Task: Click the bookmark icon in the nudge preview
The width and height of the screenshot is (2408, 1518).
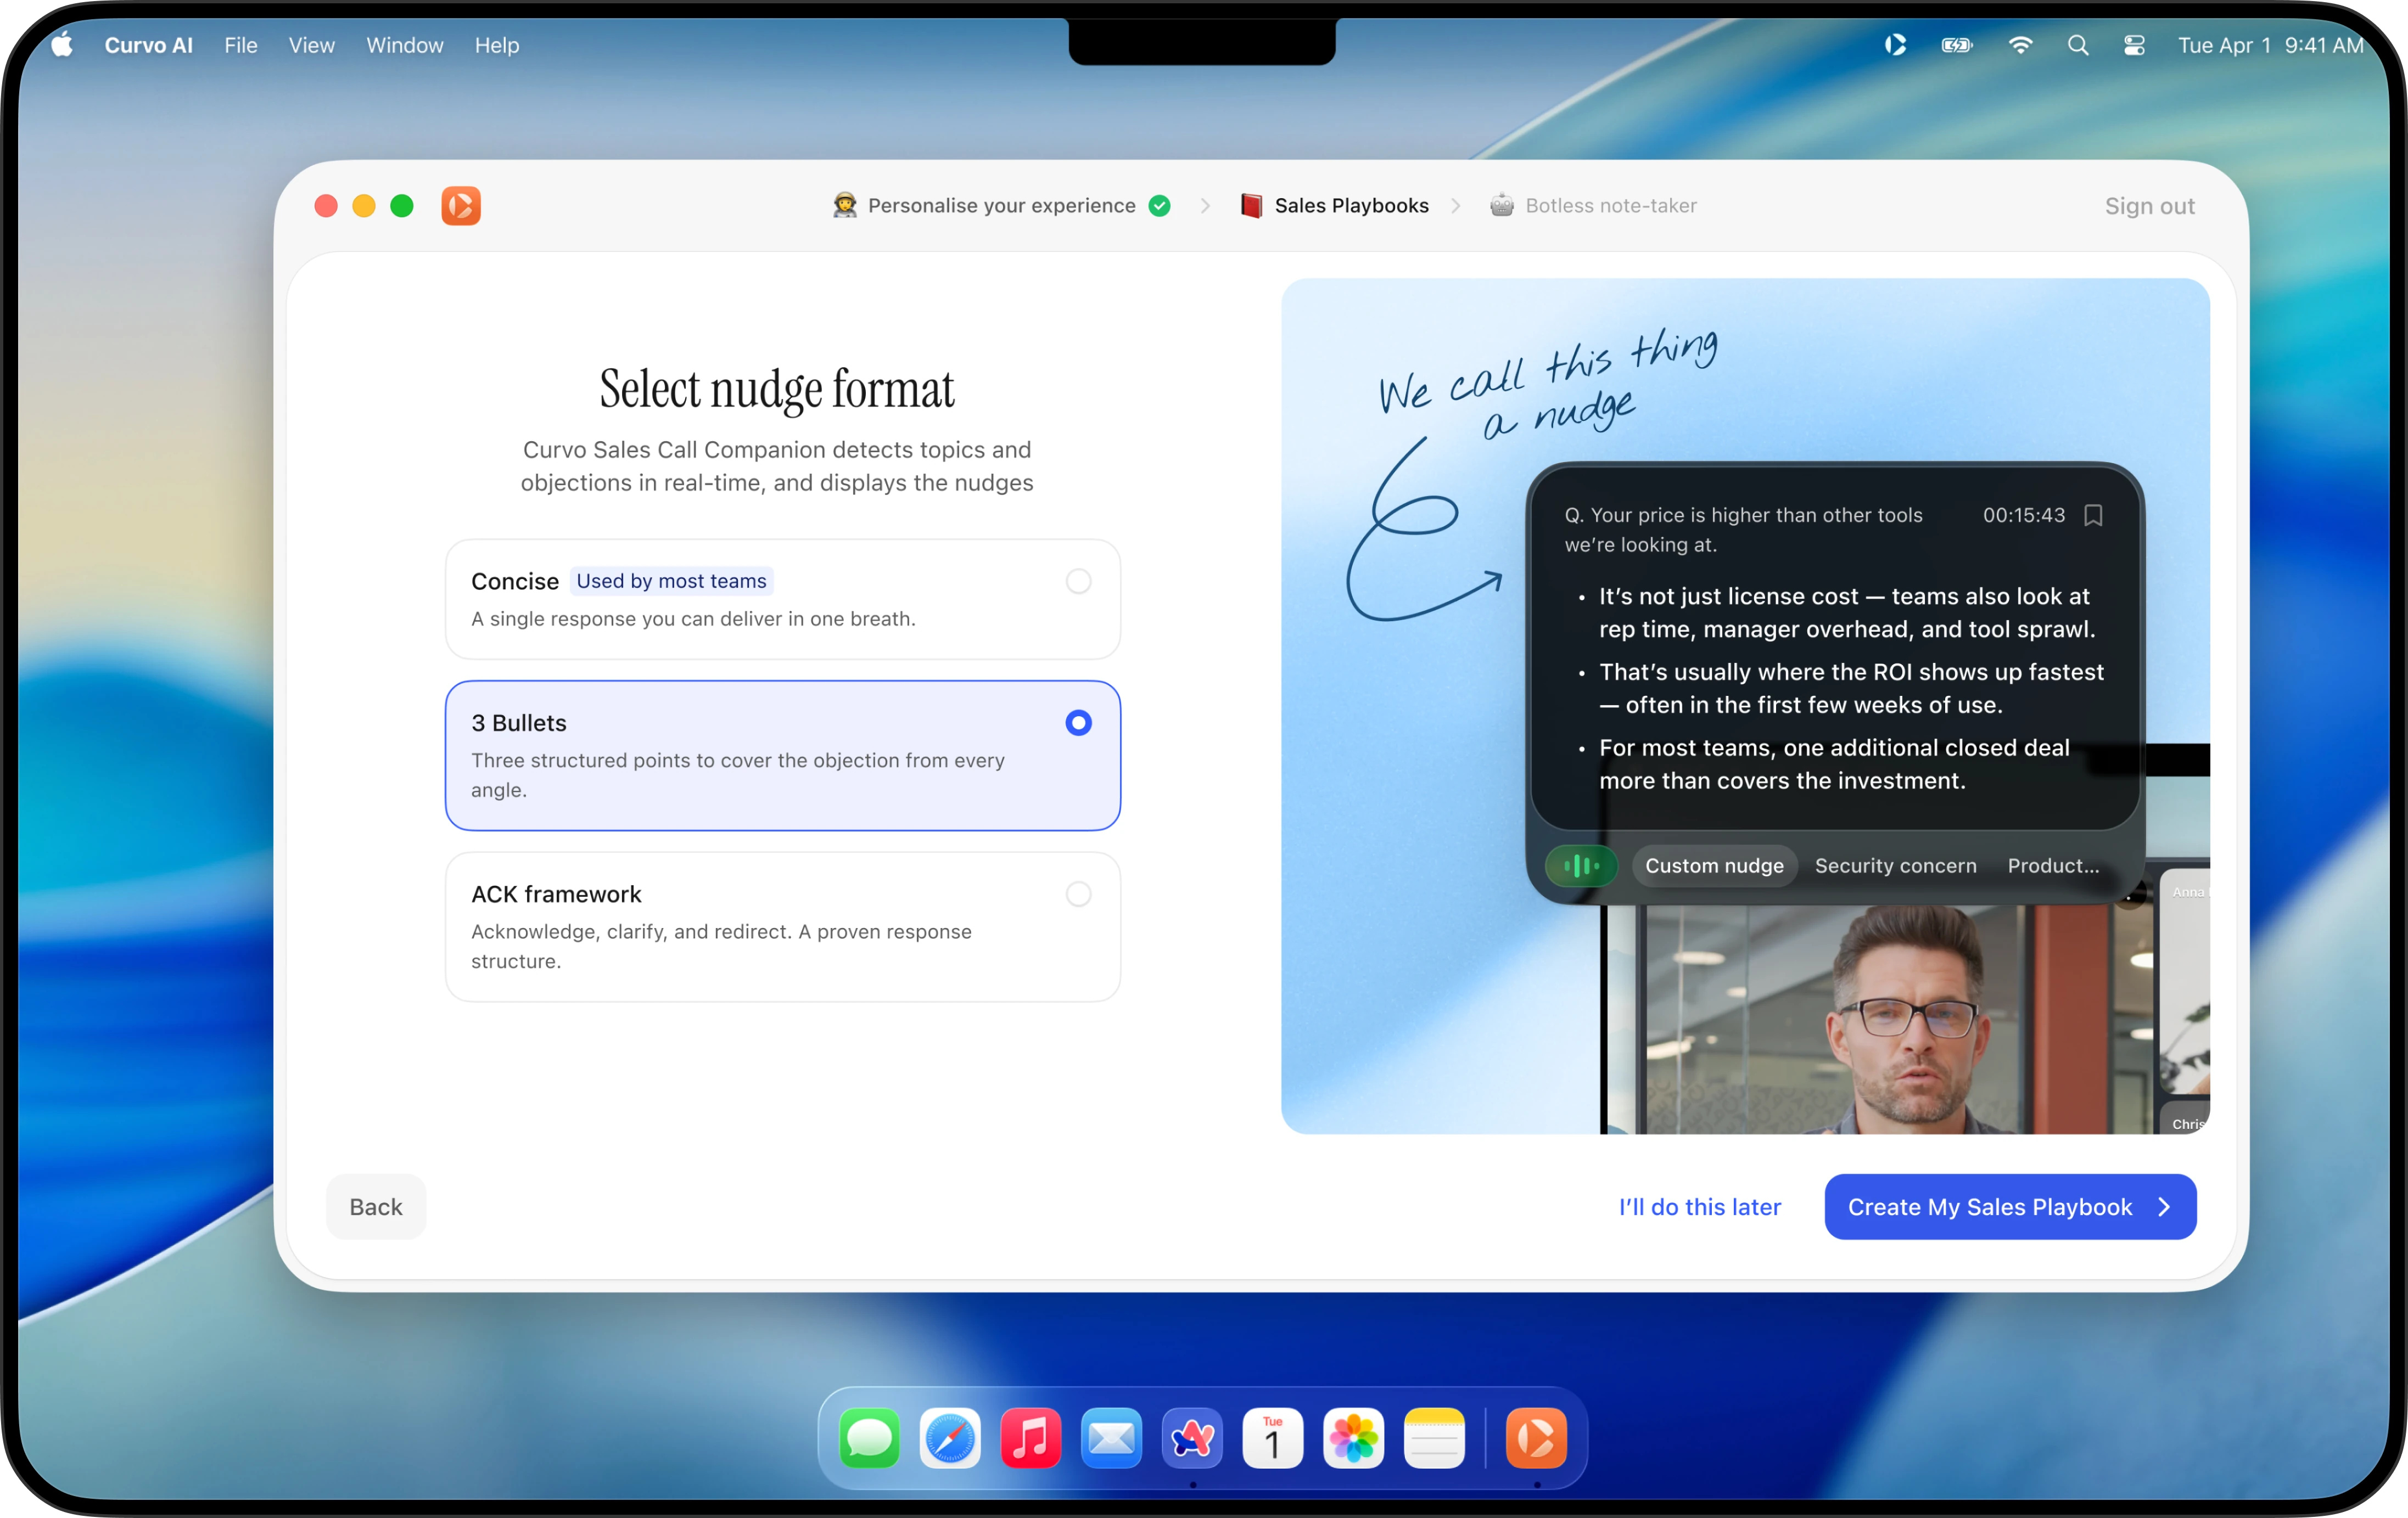Action: [x=2093, y=516]
